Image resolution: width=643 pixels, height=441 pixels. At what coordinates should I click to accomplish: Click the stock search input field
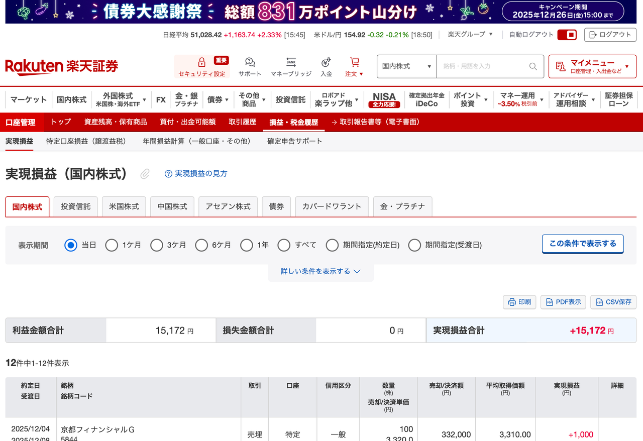click(x=482, y=66)
